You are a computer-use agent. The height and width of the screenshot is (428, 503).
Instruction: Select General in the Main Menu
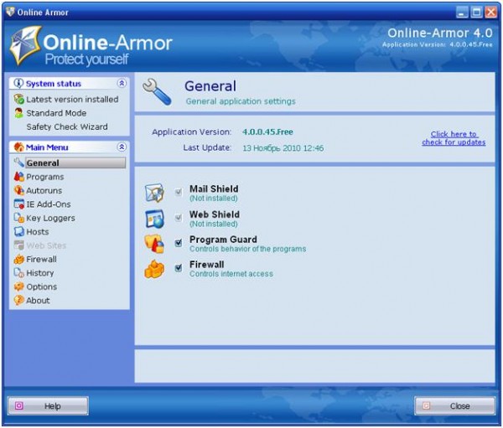pos(75,162)
